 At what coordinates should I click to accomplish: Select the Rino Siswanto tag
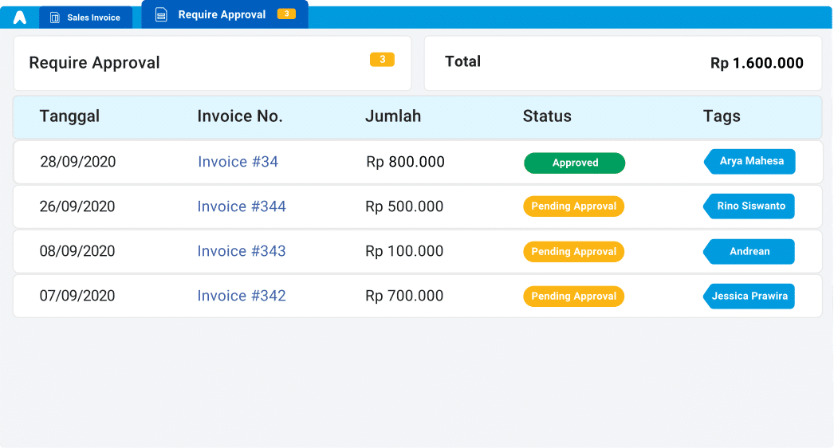click(750, 206)
